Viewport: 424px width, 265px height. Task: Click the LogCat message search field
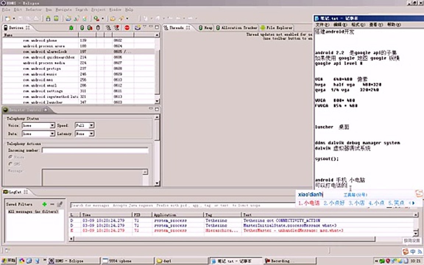[183, 205]
